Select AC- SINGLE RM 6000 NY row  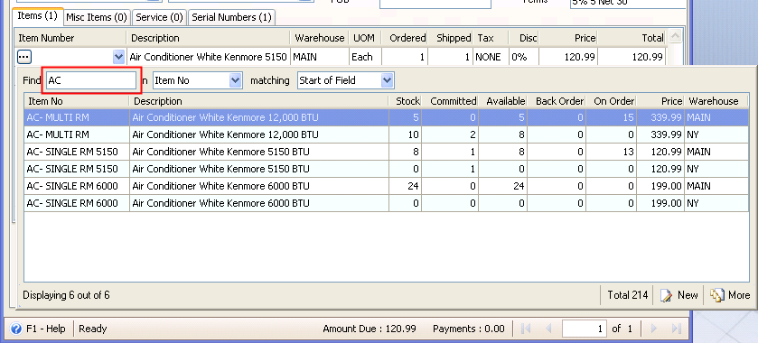[387, 203]
